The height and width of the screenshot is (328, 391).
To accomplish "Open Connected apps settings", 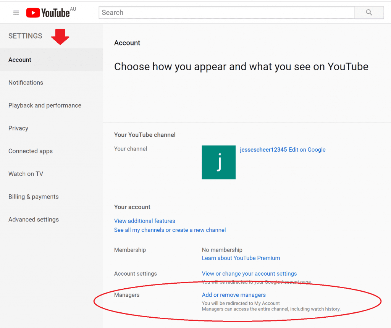I will [31, 151].
